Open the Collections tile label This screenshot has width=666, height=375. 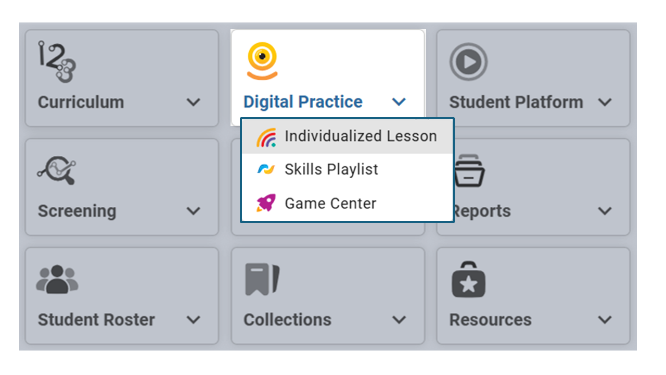pos(287,319)
